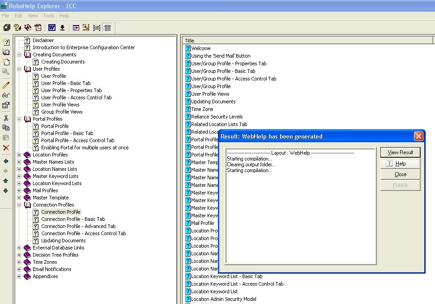Image resolution: width=435 pixels, height=304 pixels.
Task: Click the Properties sidebar icon
Action: (6, 105)
